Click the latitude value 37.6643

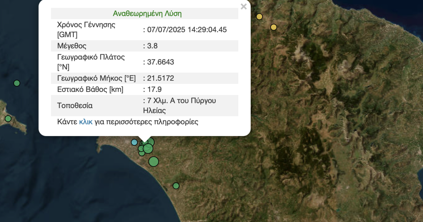coord(160,62)
